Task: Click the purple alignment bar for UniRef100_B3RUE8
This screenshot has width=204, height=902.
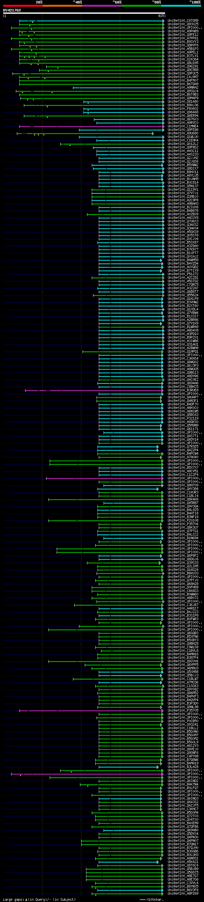Action: click(x=94, y=390)
